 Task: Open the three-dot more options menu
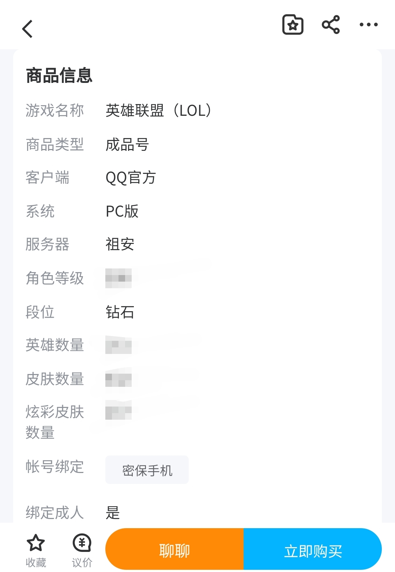point(368,25)
